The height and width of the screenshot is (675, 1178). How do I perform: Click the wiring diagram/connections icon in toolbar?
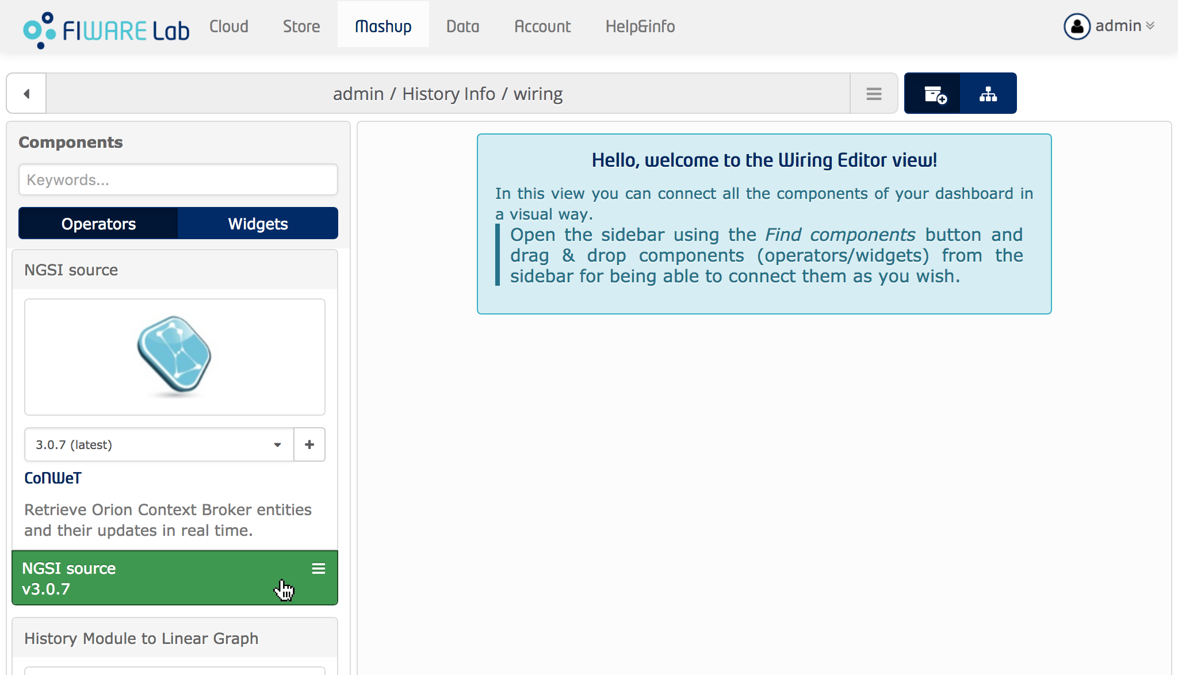[989, 92]
